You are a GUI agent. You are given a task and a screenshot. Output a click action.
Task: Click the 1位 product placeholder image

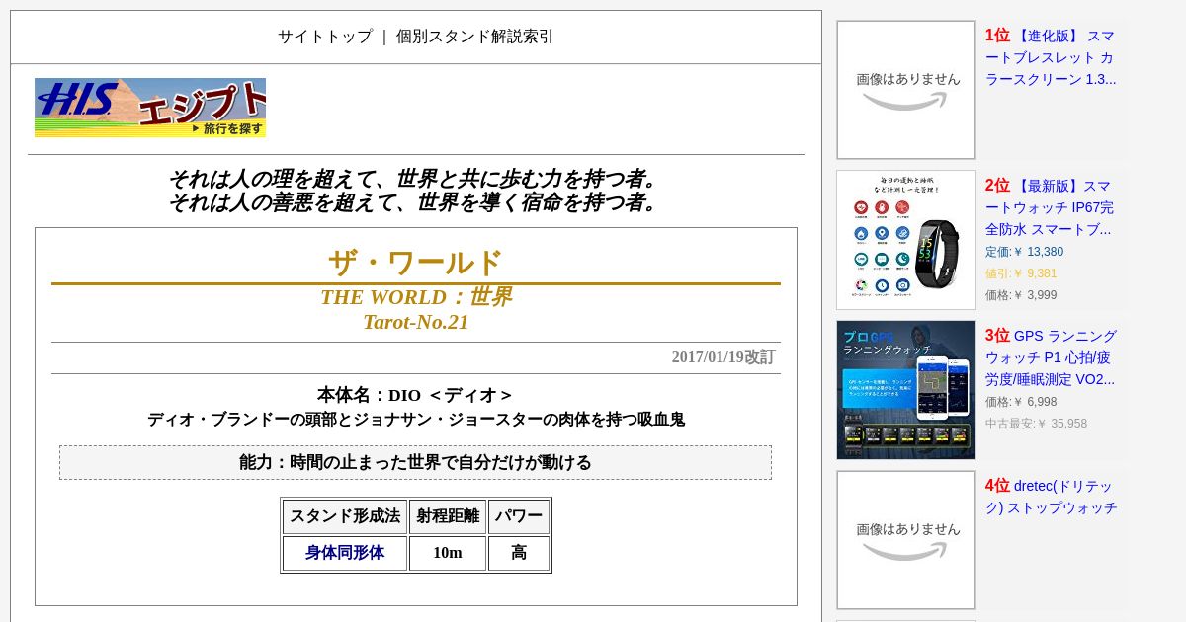[906, 90]
